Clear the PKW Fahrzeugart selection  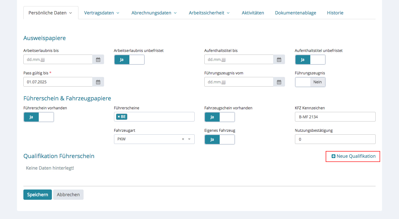pyautogui.click(x=183, y=139)
